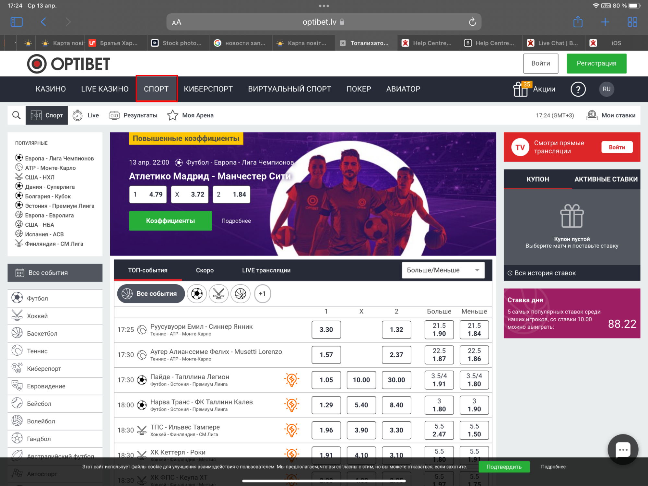The height and width of the screenshot is (486, 648).
Task: Filter top events by basketball icon
Action: point(241,294)
